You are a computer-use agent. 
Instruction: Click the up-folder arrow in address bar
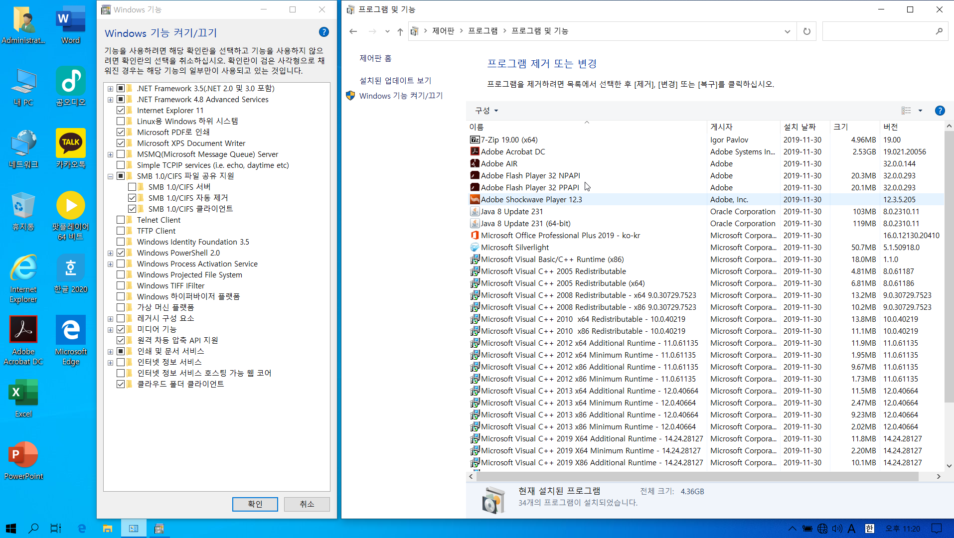coord(400,31)
